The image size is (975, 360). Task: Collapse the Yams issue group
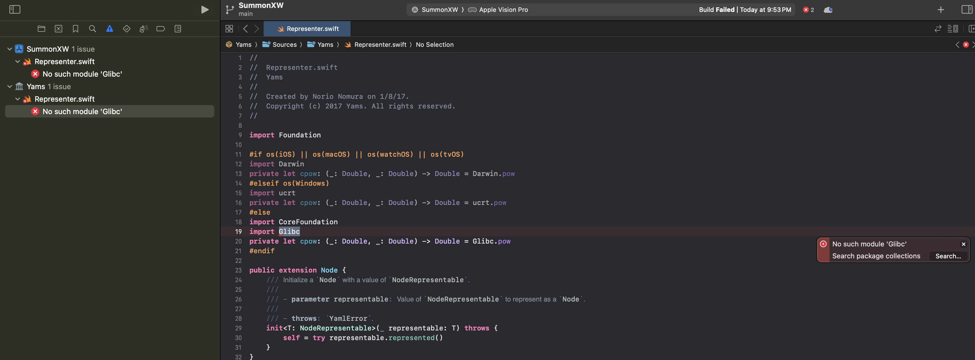(x=9, y=87)
